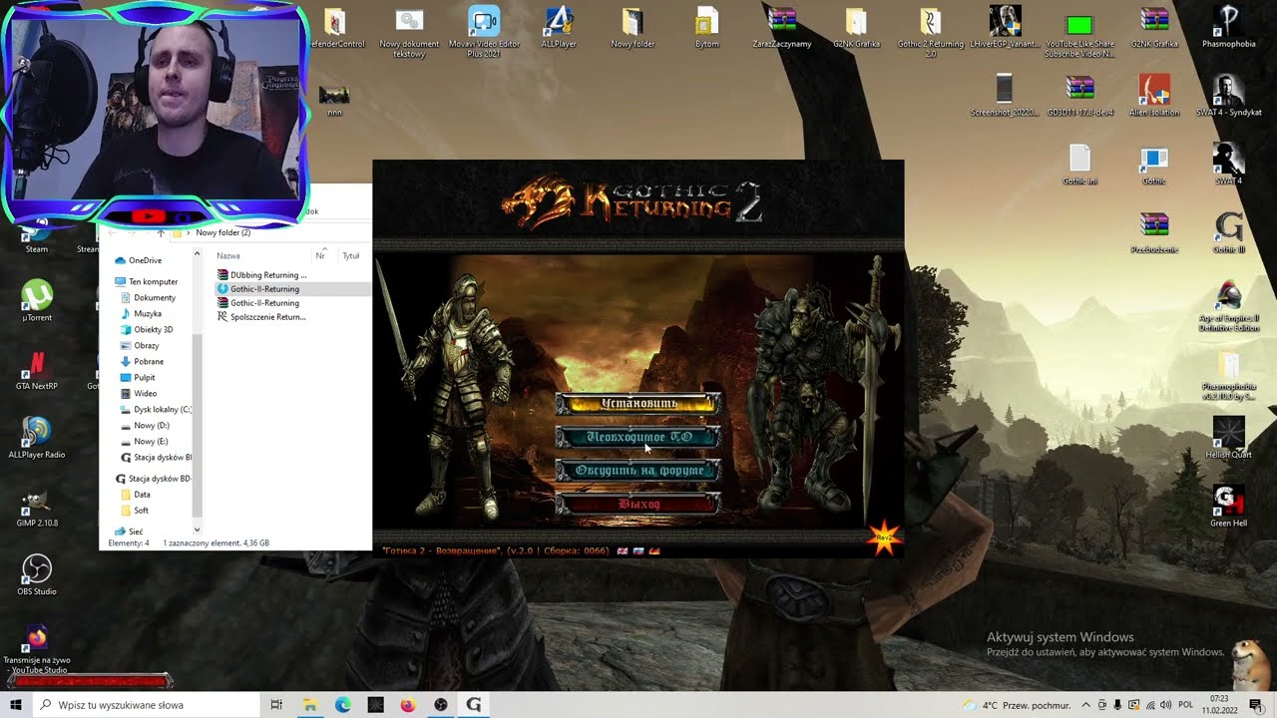Launch the Age of Empires II Definitive Edition shortcut
This screenshot has width=1277, height=718.
[x=1228, y=306]
